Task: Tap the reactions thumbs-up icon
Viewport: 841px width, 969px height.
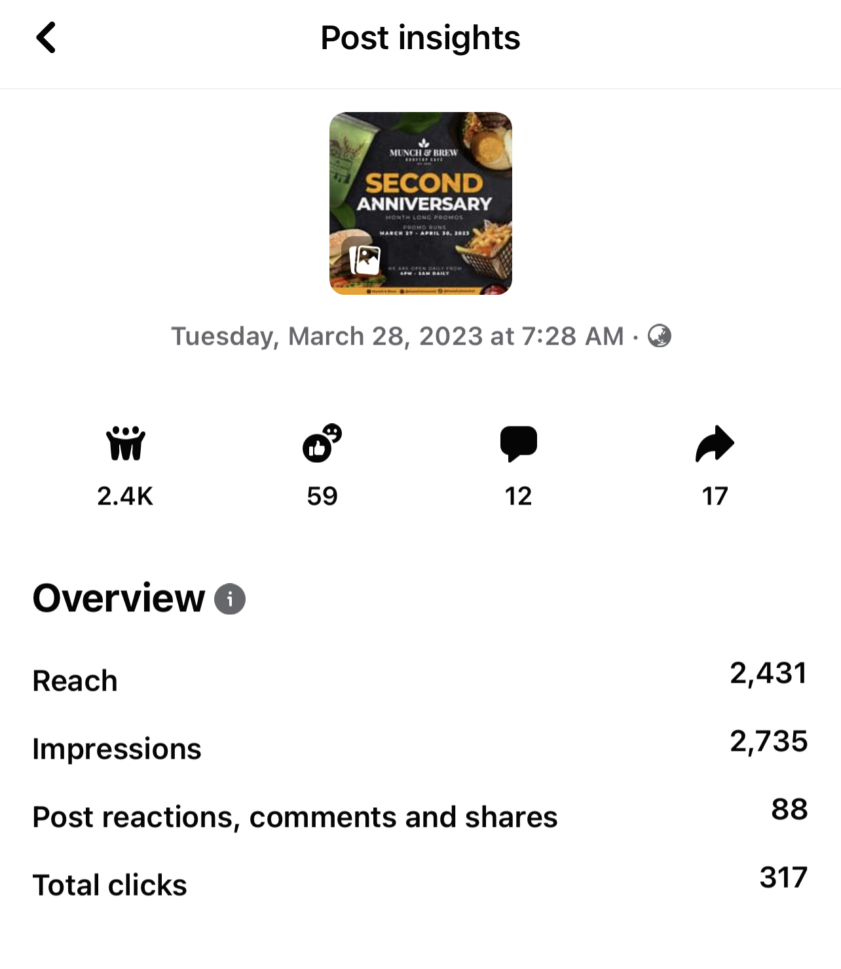Action: [x=322, y=444]
